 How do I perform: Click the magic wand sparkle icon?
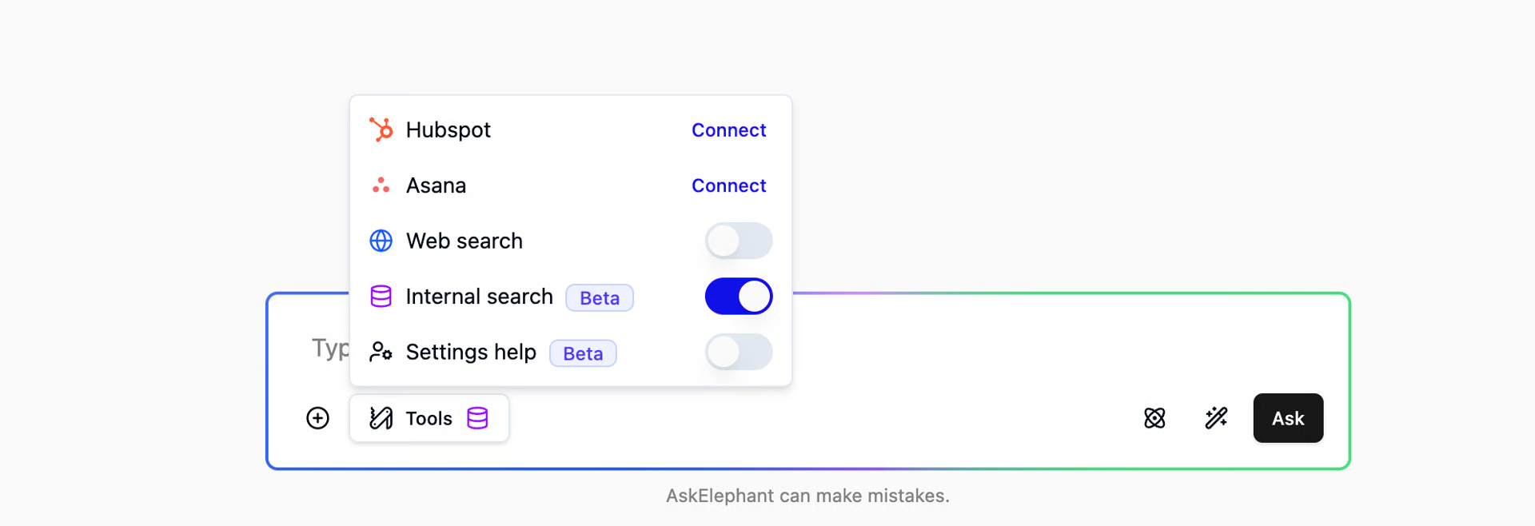[x=1216, y=418]
